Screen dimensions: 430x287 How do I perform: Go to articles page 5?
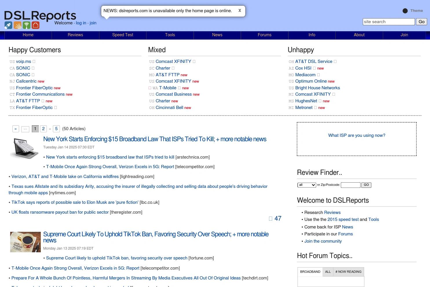pyautogui.click(x=56, y=129)
